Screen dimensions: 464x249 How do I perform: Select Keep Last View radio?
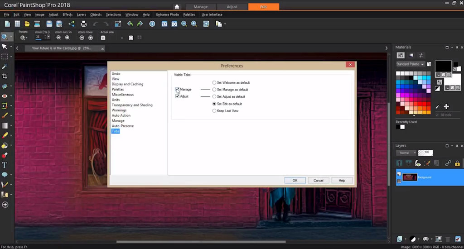pos(214,111)
